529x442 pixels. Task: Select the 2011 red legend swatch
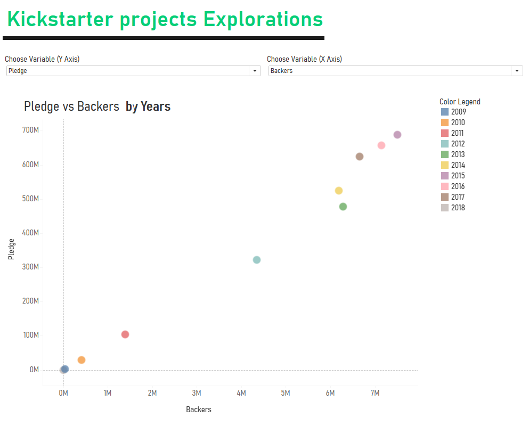445,133
